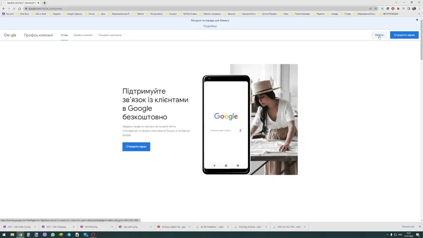This screenshot has height=238, width=423.
Task: Go back to the previous page
Action: (4, 9)
